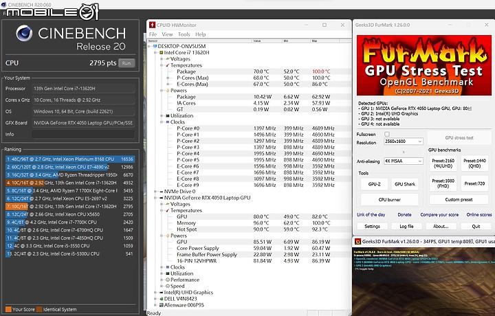
Task: Open the FurMark About dialog
Action: 441,227
